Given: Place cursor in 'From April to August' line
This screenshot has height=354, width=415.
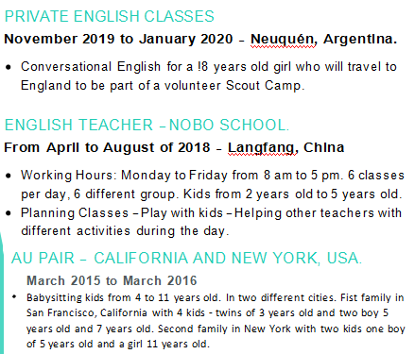Looking at the screenshot, I should tap(174, 148).
